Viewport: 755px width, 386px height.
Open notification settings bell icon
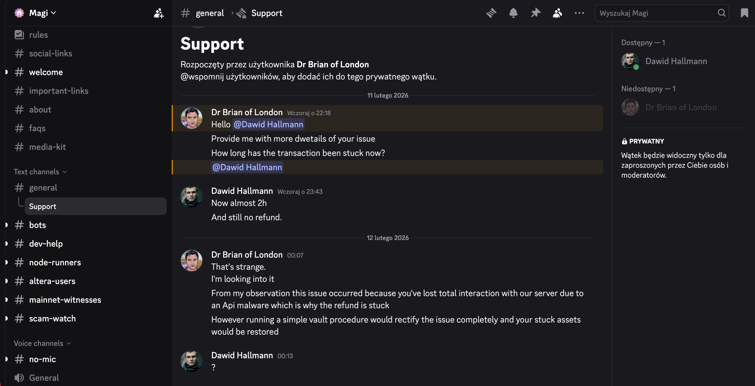tap(513, 13)
